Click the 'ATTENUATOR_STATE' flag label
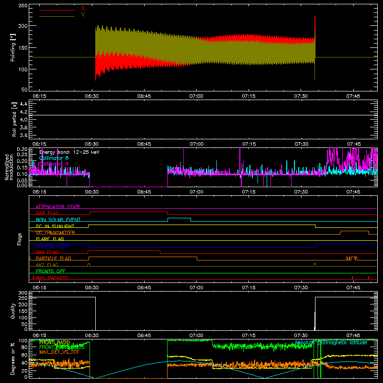 [58, 207]
